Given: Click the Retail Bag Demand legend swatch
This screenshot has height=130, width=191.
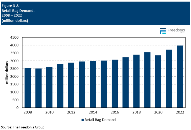Looking at the screenshot, I should [x=83, y=120].
